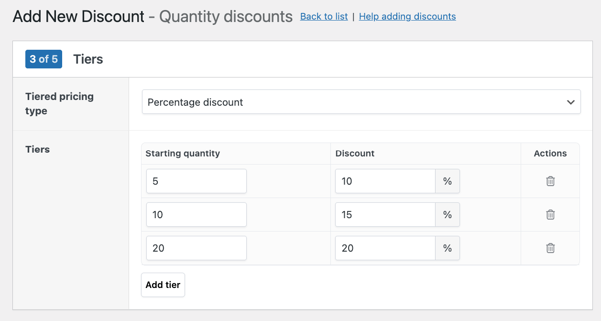Image resolution: width=601 pixels, height=321 pixels.
Task: Focus the quantity field showing 20
Action: point(196,248)
